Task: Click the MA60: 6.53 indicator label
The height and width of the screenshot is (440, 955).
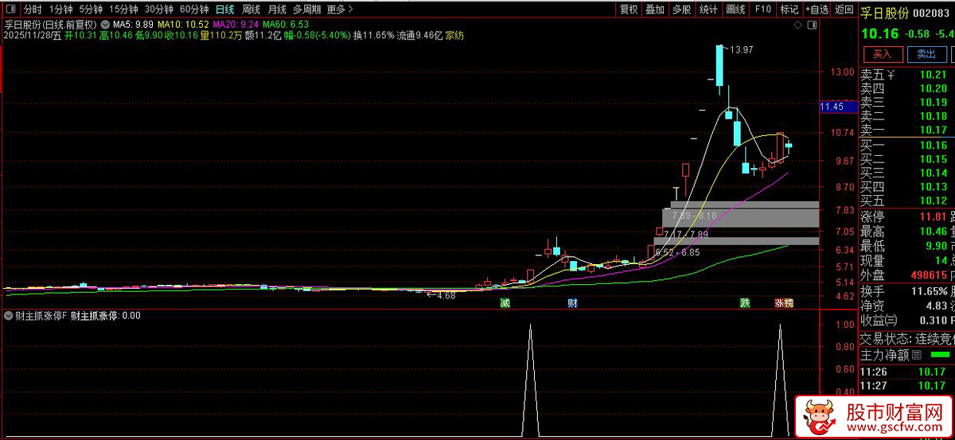Action: pos(286,25)
